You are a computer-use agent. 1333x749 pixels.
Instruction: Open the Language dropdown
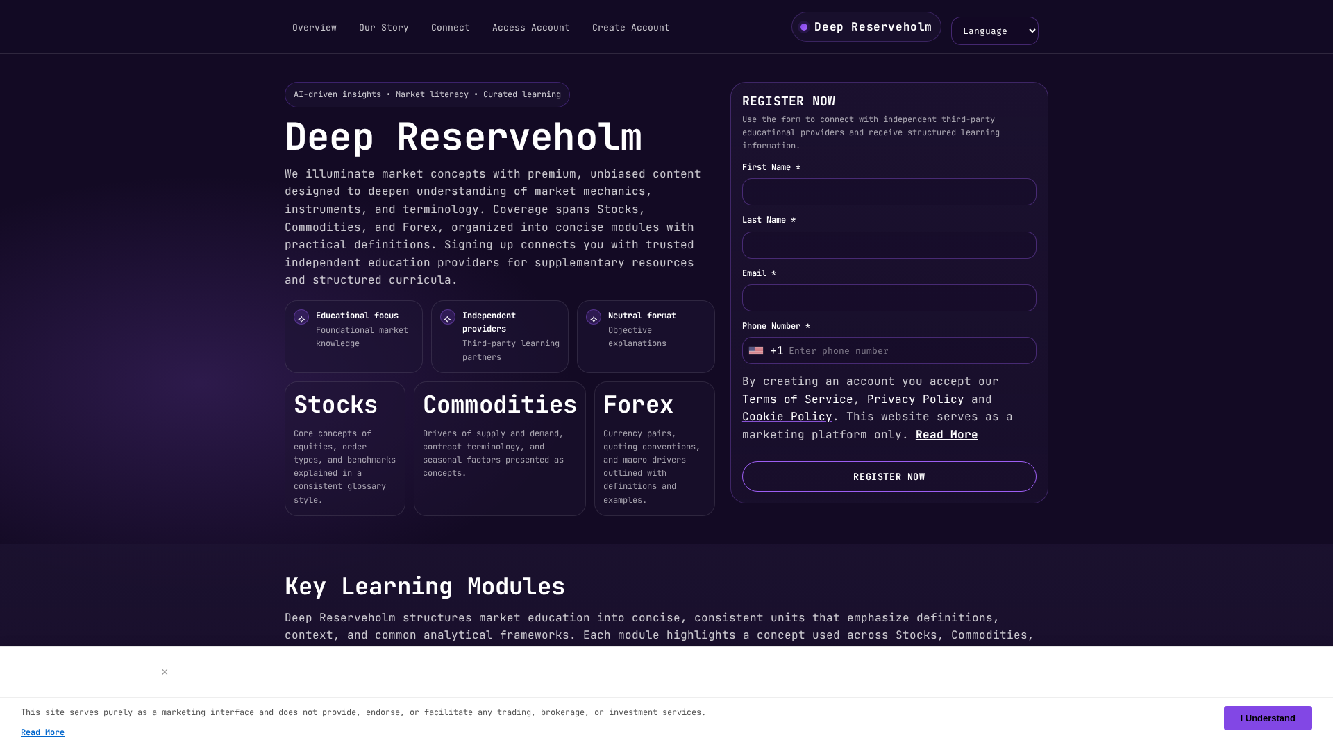pos(994,31)
